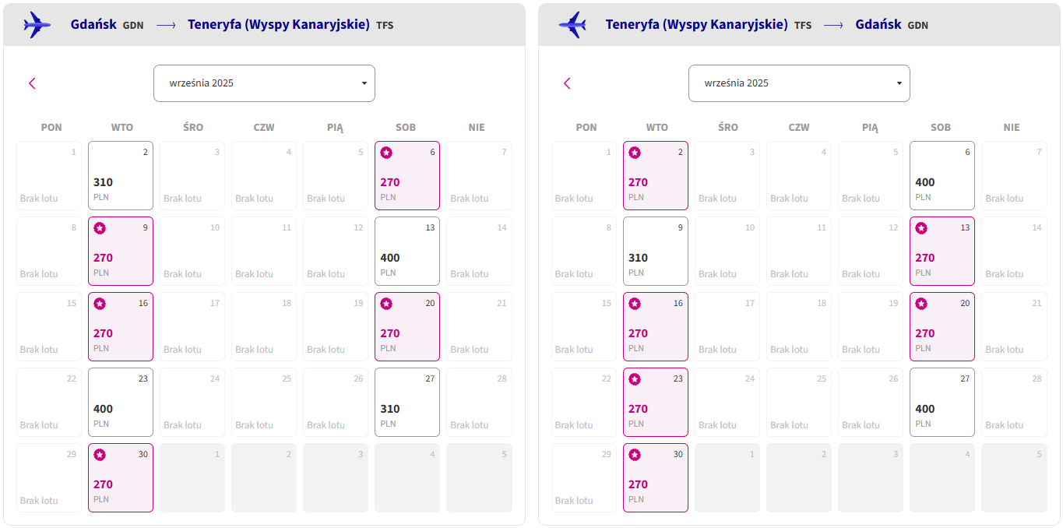Click star badge on outbound September 9
This screenshot has height=528, width=1063.
[x=100, y=228]
